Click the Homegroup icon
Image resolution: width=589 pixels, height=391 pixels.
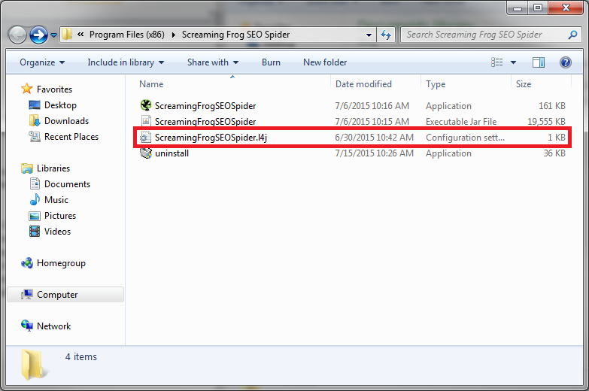(x=26, y=263)
